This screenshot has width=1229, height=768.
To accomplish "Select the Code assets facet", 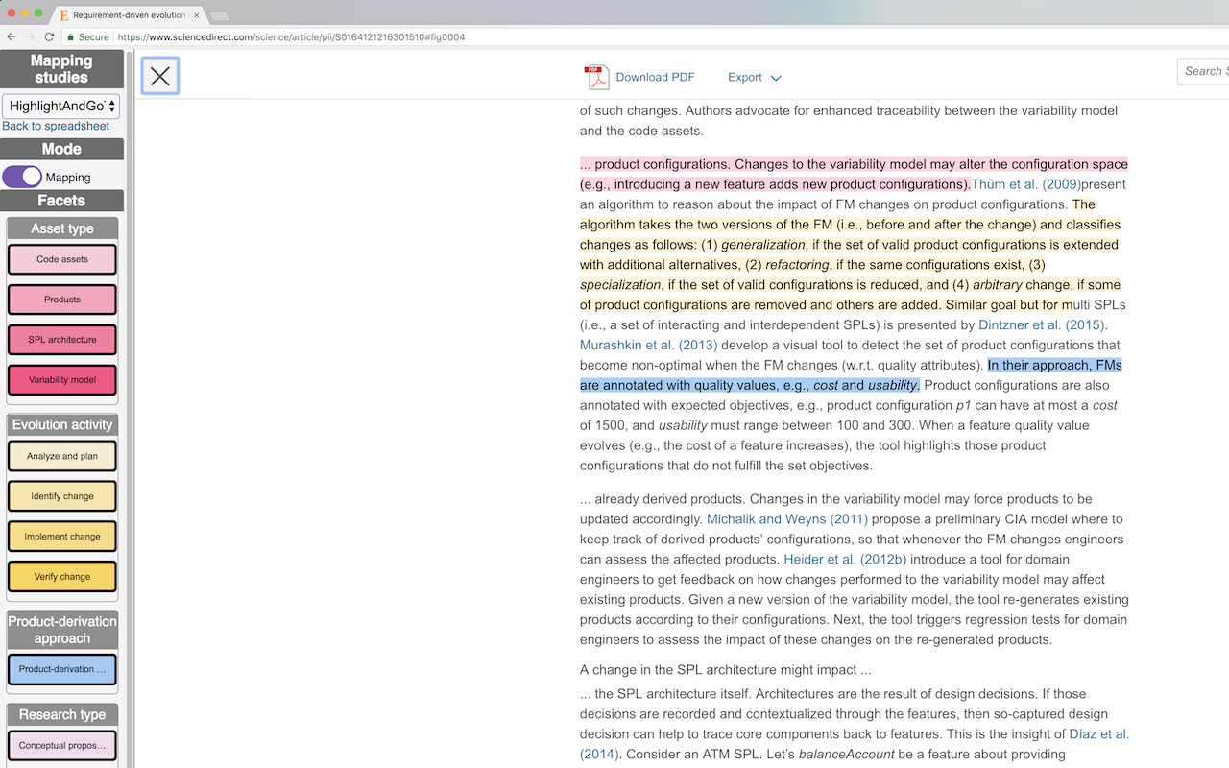I will click(62, 259).
